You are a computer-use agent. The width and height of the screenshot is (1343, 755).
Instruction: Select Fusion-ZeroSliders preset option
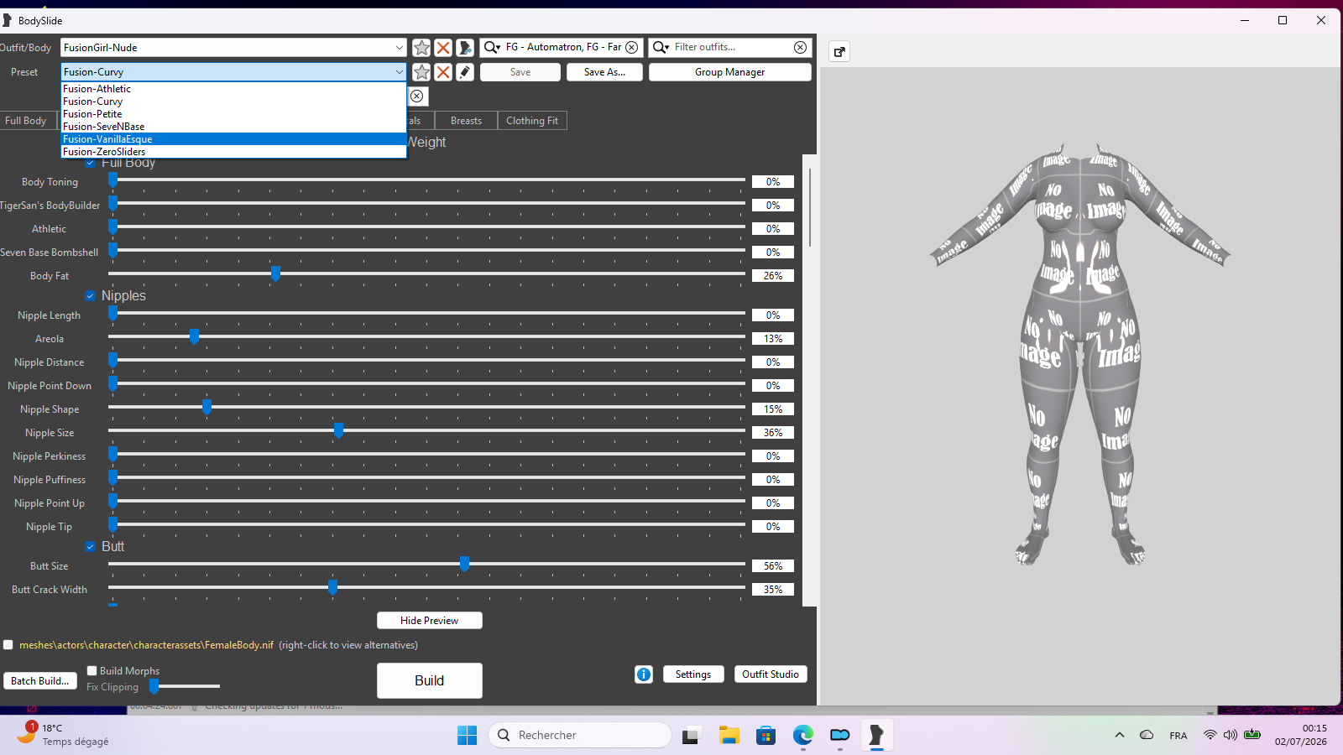(x=233, y=152)
